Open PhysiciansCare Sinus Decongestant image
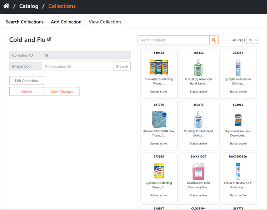The height and width of the screenshot is (210, 267). [x=238, y=120]
